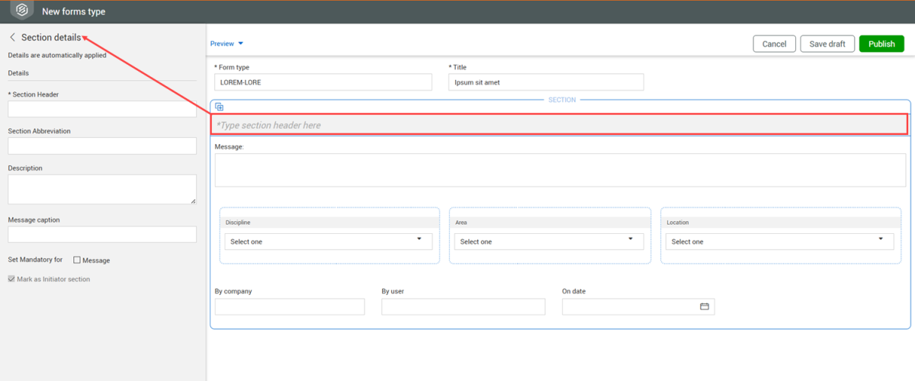Click the Message caption input
Image resolution: width=915 pixels, height=381 pixels.
(102, 235)
